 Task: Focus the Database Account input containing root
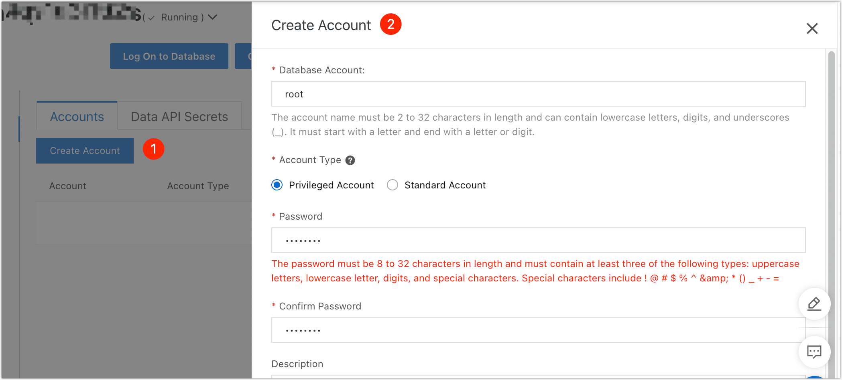(x=538, y=94)
